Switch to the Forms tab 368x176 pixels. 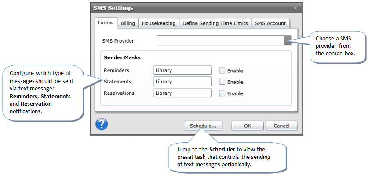click(106, 23)
